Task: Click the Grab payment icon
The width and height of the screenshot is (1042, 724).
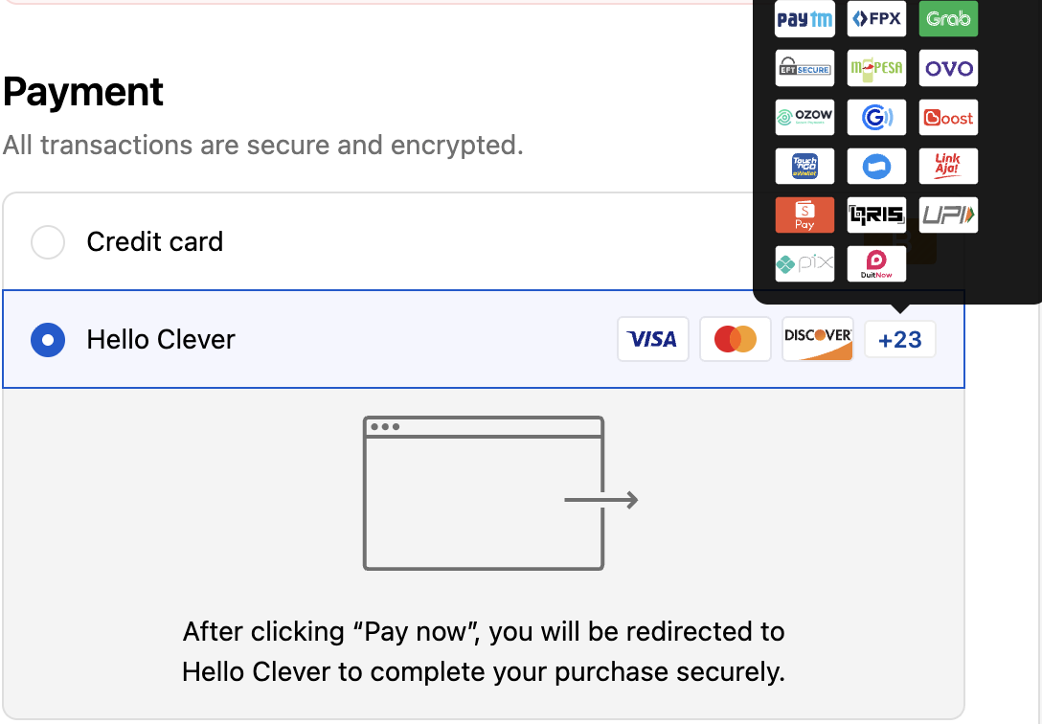Action: click(x=948, y=19)
